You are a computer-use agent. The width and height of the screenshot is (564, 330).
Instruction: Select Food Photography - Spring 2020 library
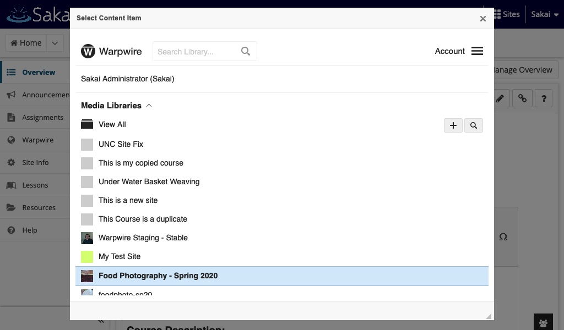coord(281,276)
